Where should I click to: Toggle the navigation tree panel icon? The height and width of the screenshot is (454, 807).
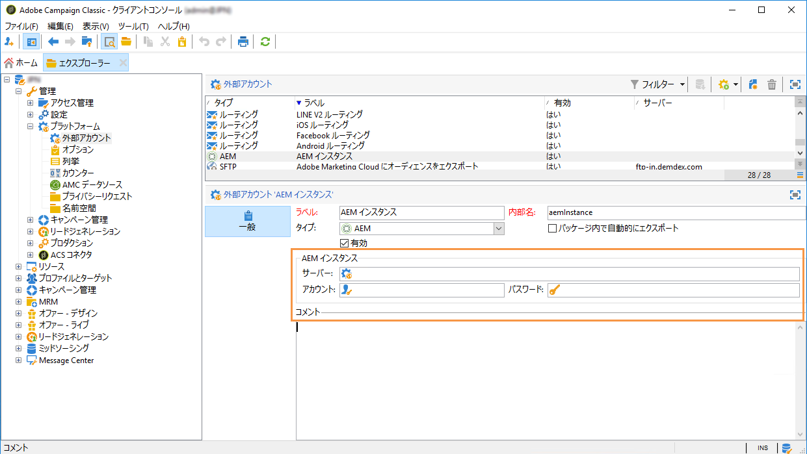(x=31, y=42)
